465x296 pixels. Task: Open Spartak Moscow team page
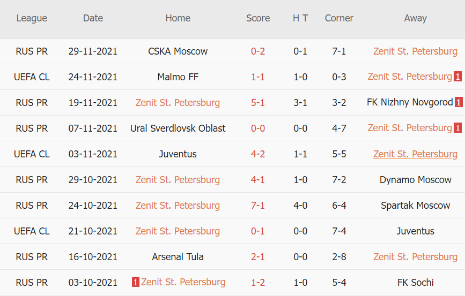coord(415,206)
